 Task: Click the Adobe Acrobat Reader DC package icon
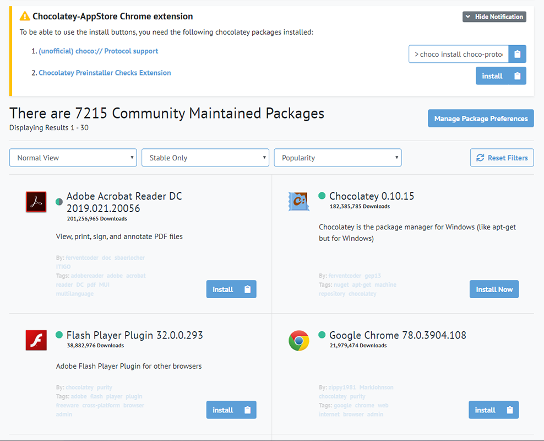click(x=36, y=202)
